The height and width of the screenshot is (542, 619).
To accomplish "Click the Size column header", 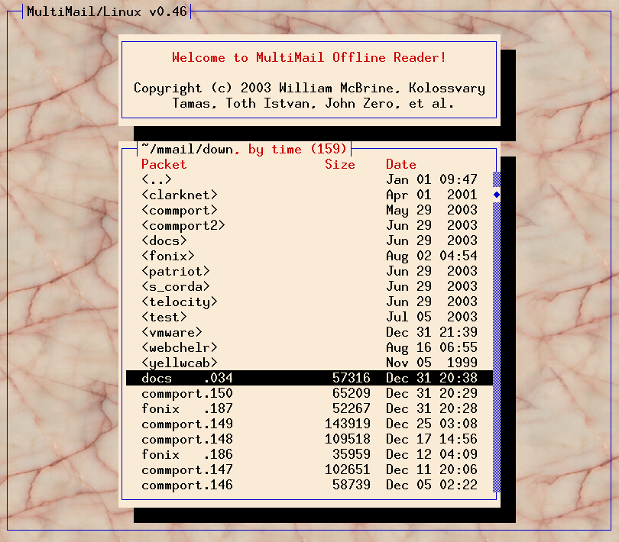I will pyautogui.click(x=340, y=164).
